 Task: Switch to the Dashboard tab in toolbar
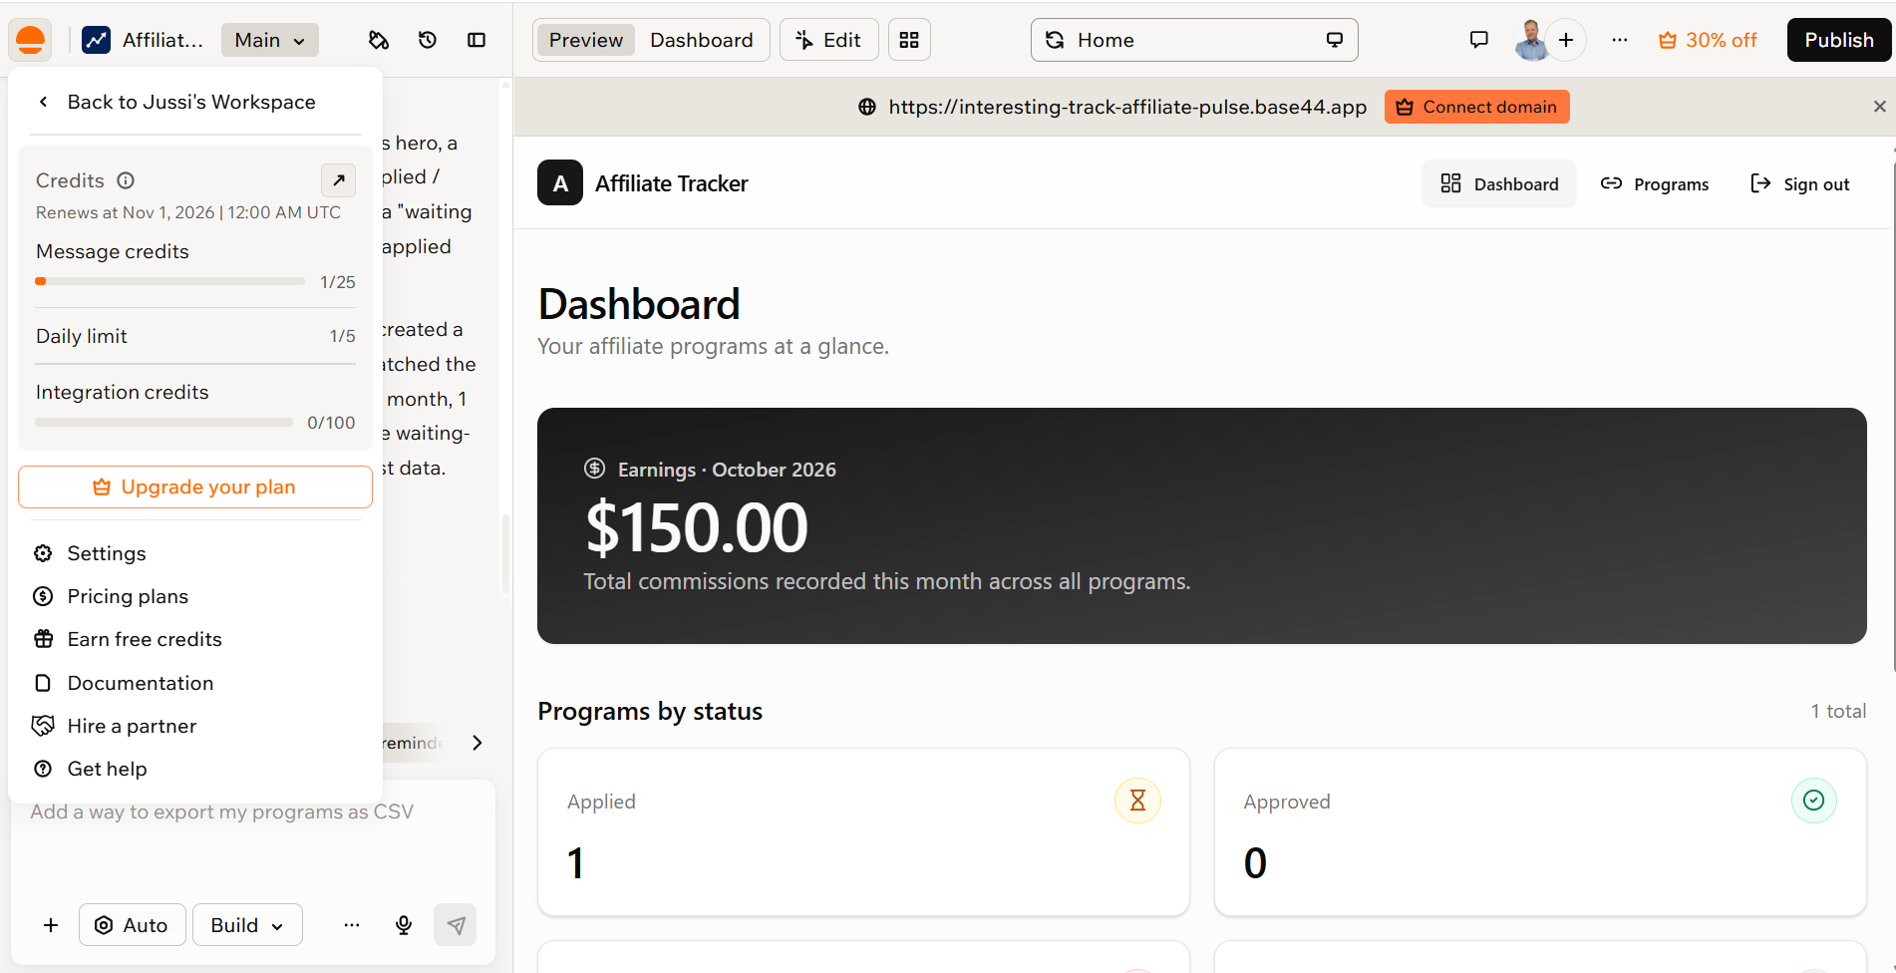(702, 40)
